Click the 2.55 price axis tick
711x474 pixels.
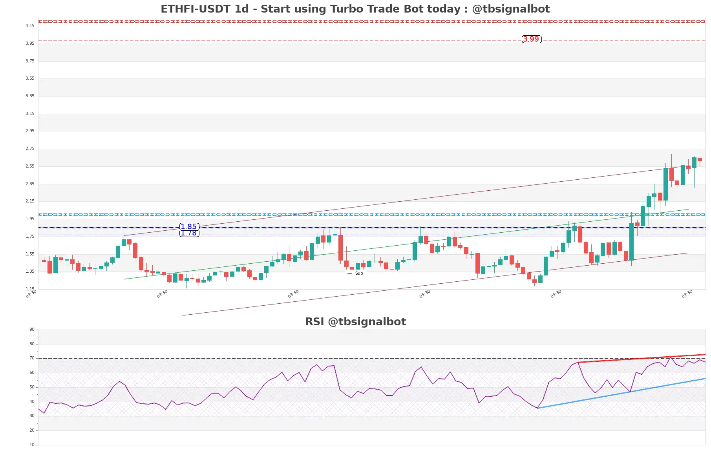(30, 166)
